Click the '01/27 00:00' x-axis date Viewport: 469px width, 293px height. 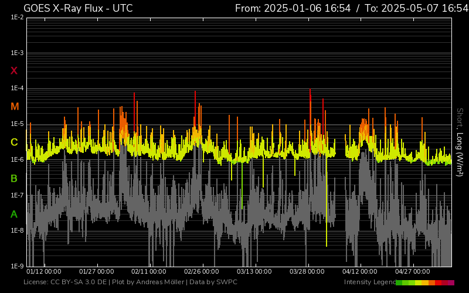pyautogui.click(x=97, y=271)
